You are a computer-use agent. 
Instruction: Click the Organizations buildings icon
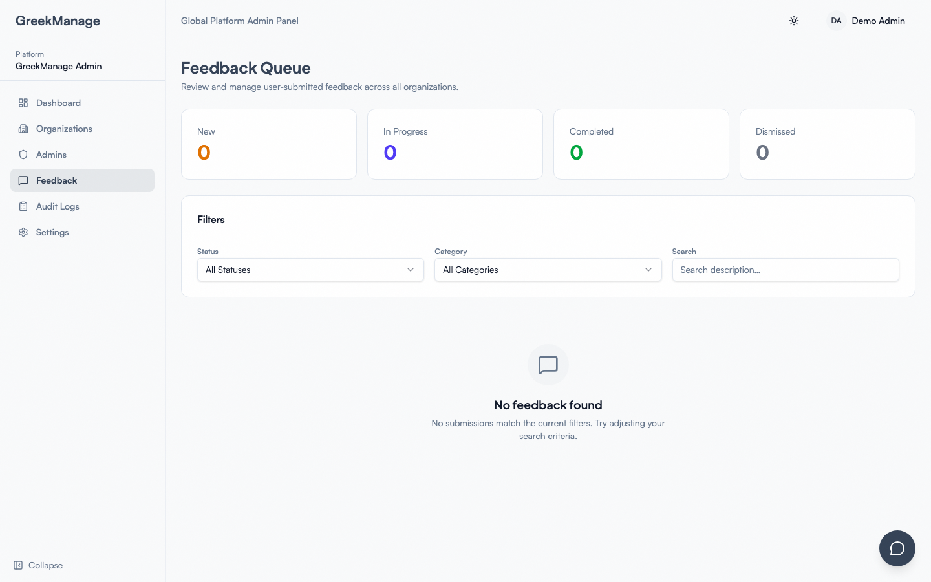23,129
